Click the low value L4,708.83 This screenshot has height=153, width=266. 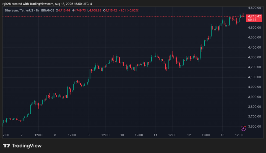pos(94,11)
